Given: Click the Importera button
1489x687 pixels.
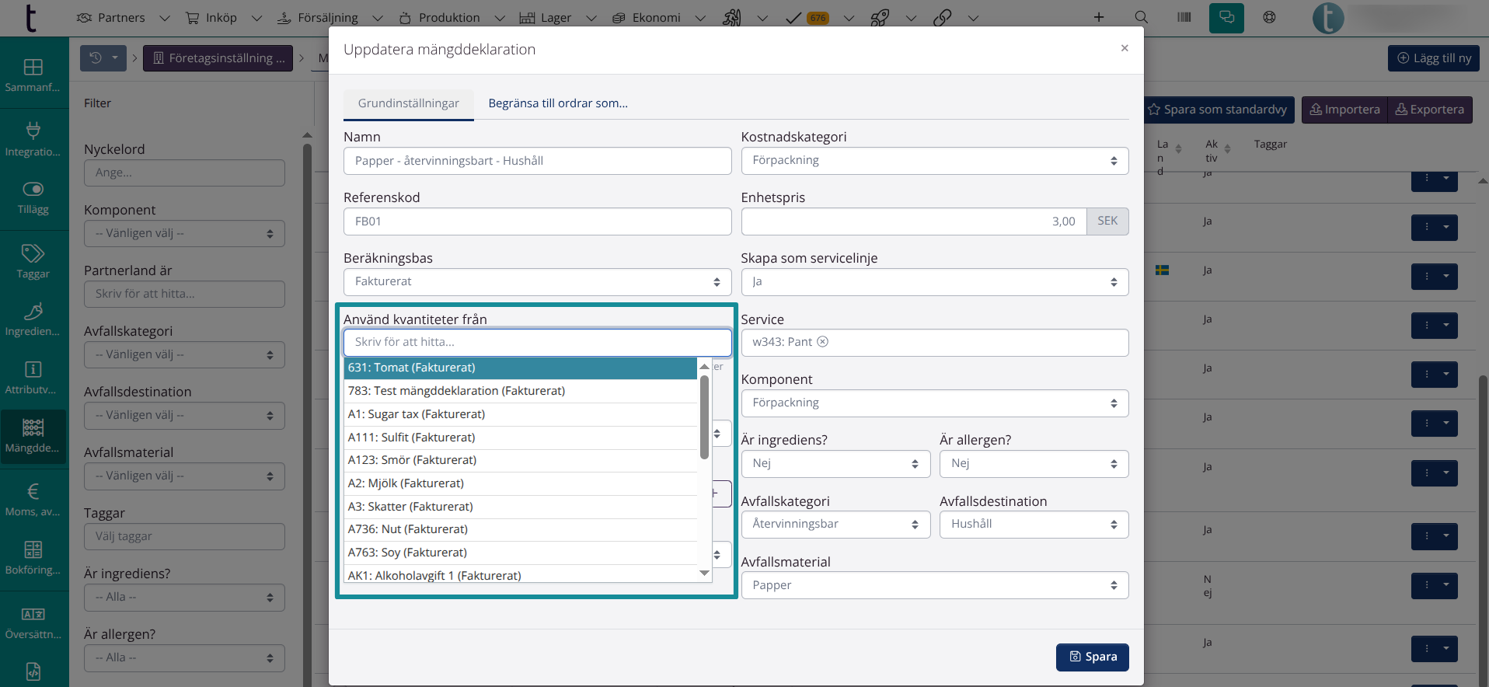Looking at the screenshot, I should [1344, 110].
